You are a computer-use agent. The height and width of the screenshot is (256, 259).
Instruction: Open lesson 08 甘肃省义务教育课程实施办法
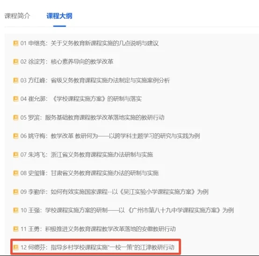[x=89, y=173]
